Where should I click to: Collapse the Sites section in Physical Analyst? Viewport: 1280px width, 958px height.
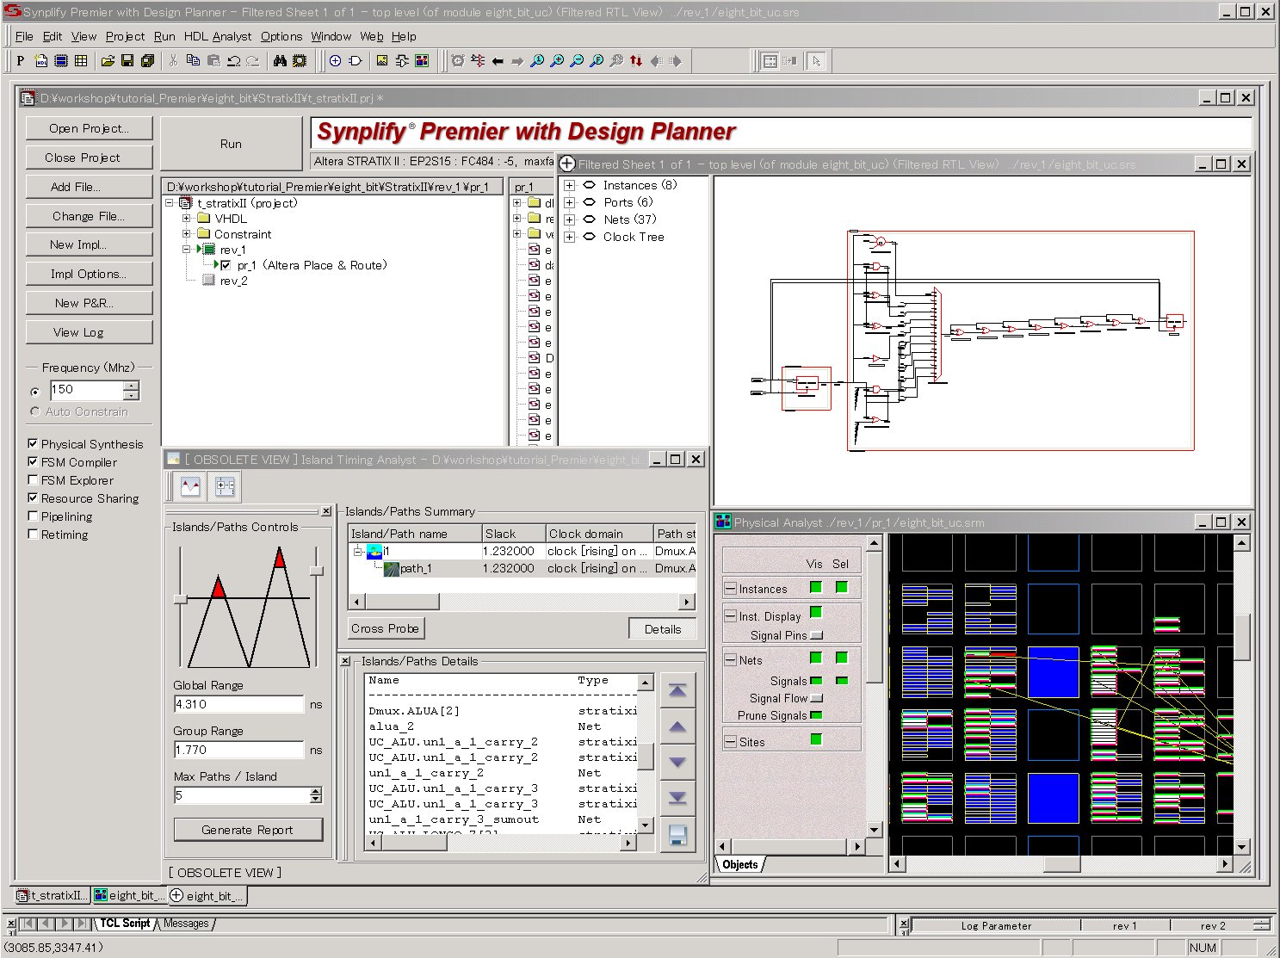pyautogui.click(x=730, y=742)
